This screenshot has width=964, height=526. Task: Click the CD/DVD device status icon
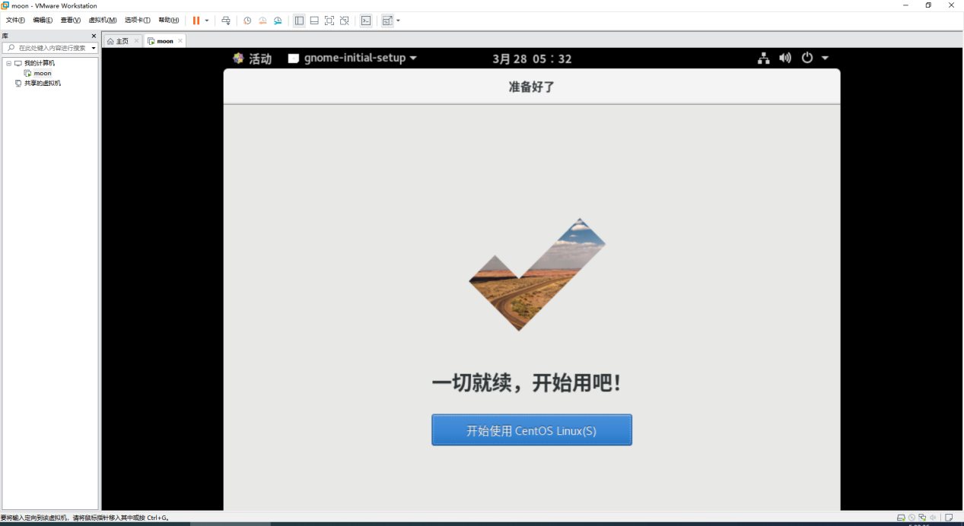[912, 518]
